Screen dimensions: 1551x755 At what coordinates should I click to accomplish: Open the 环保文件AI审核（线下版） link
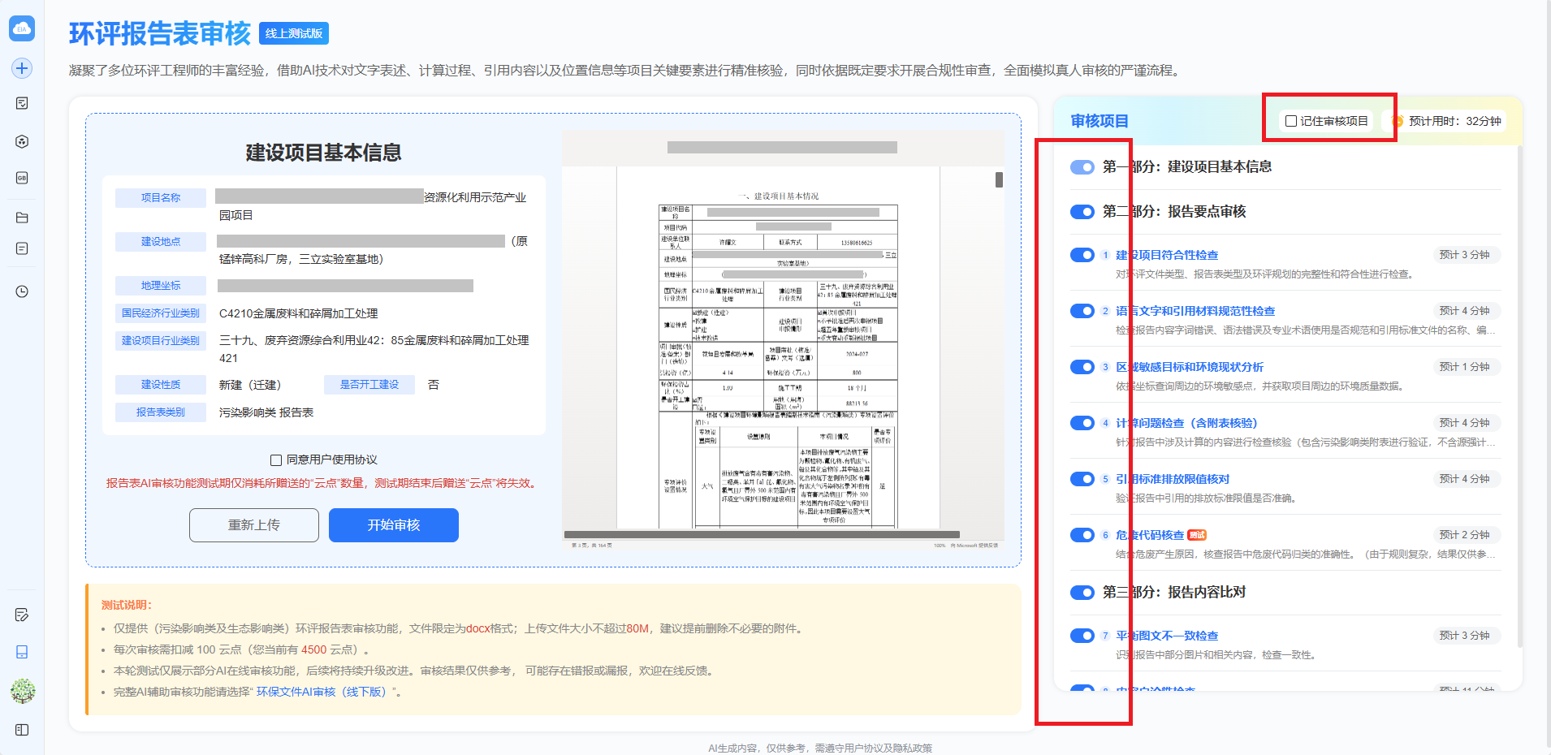tap(322, 692)
